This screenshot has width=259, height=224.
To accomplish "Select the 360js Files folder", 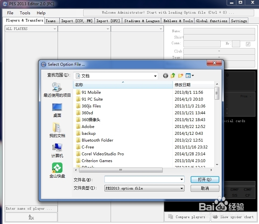I will point(91,106).
